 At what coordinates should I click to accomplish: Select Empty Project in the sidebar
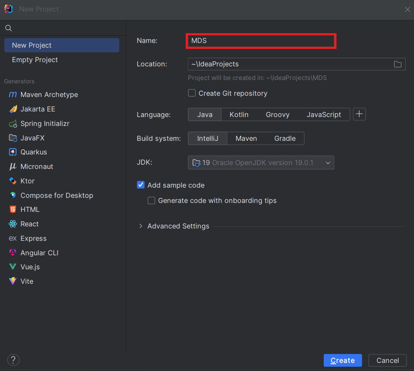(x=35, y=60)
